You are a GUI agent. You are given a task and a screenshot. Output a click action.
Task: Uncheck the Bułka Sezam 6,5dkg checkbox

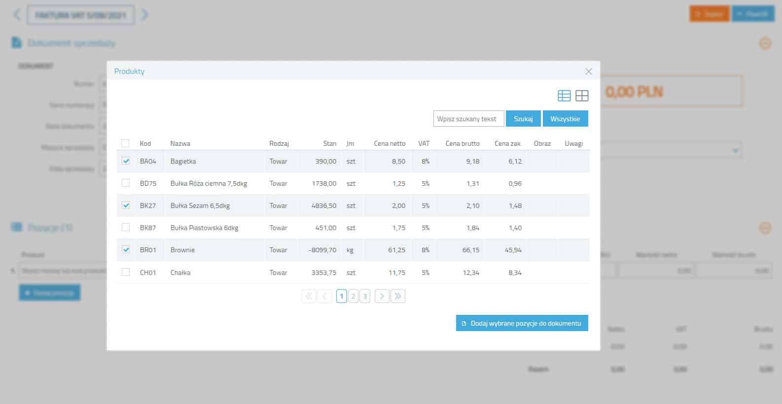(x=126, y=205)
